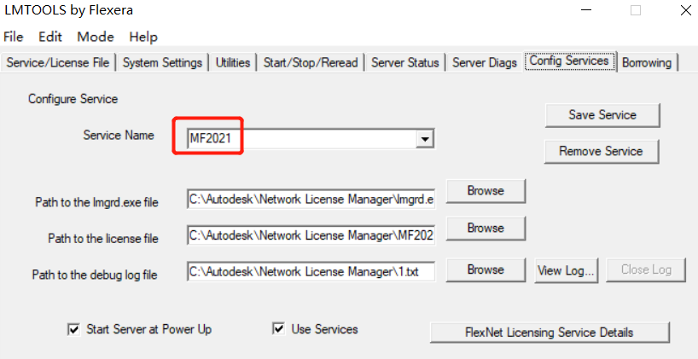Viewport: 698px width, 359px height.
Task: Switch to the System Settings tab
Action: [x=162, y=63]
